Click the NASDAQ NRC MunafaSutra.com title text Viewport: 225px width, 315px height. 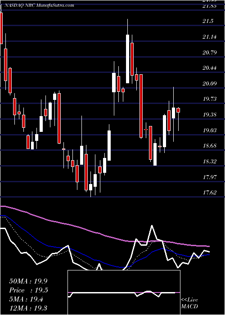[x=39, y=5]
